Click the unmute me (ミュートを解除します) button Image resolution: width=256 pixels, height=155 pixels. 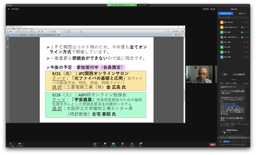pos(239,74)
